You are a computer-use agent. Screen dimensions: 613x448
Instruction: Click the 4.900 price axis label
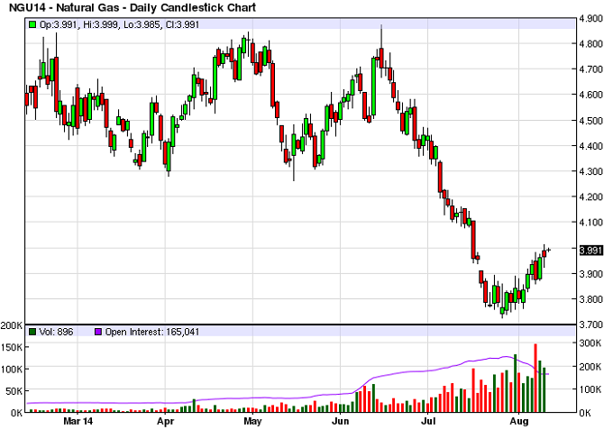coord(590,18)
